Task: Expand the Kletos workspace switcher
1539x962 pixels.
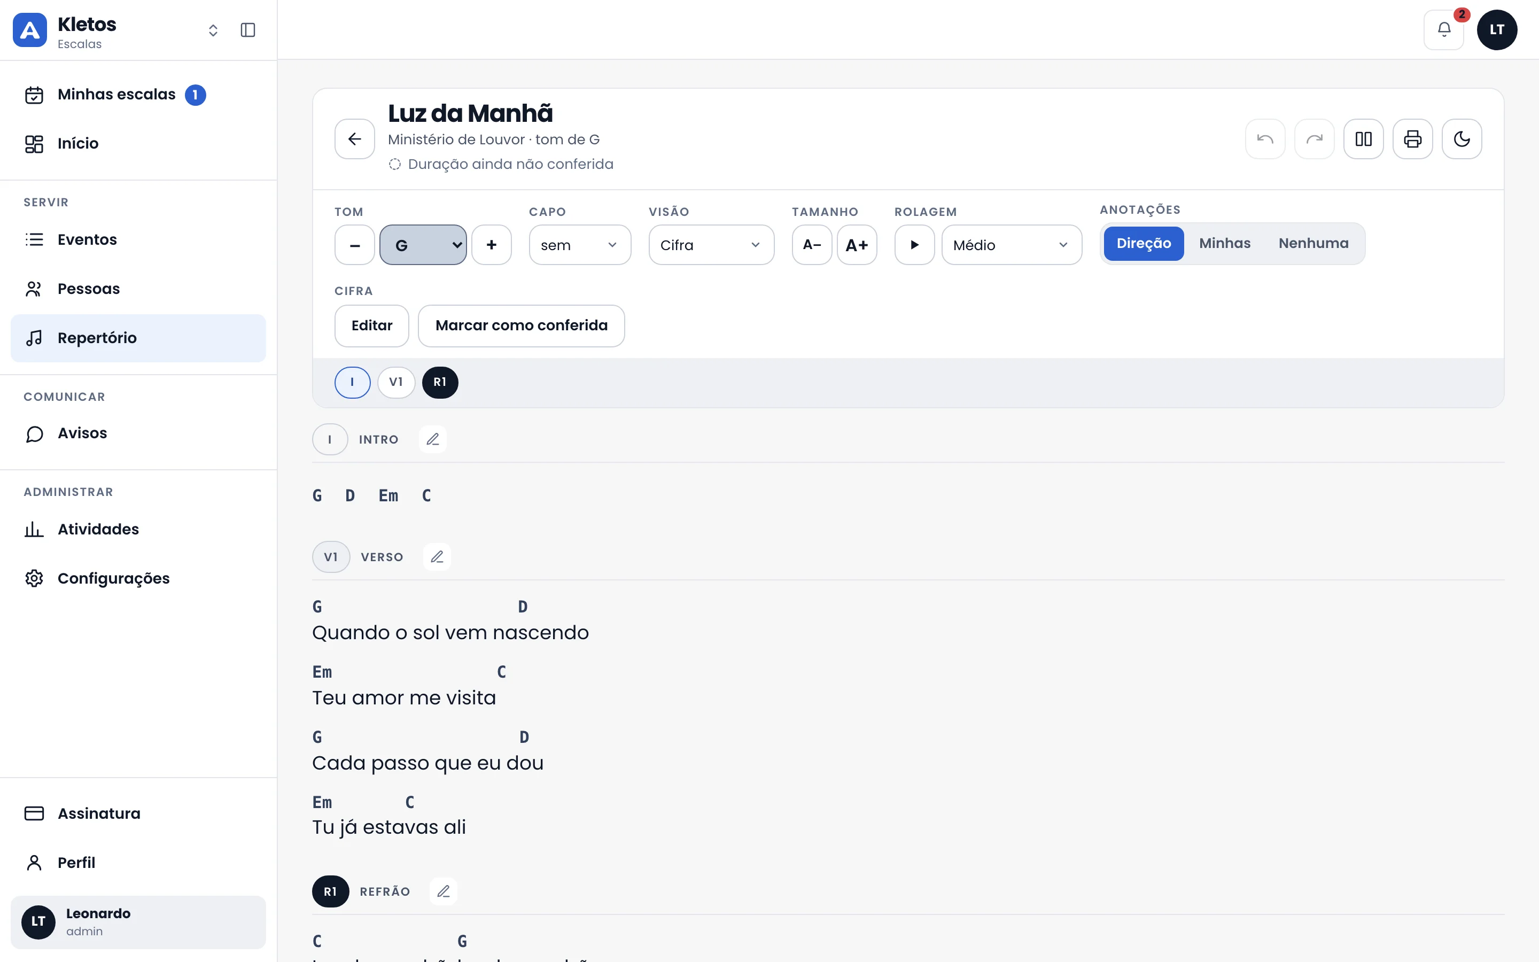Action: (x=213, y=30)
